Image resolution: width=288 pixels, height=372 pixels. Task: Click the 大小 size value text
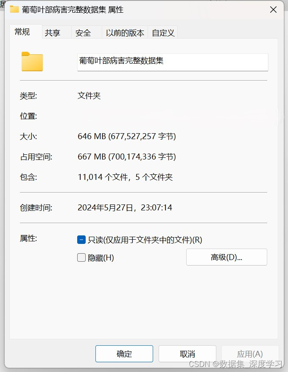pyautogui.click(x=127, y=137)
